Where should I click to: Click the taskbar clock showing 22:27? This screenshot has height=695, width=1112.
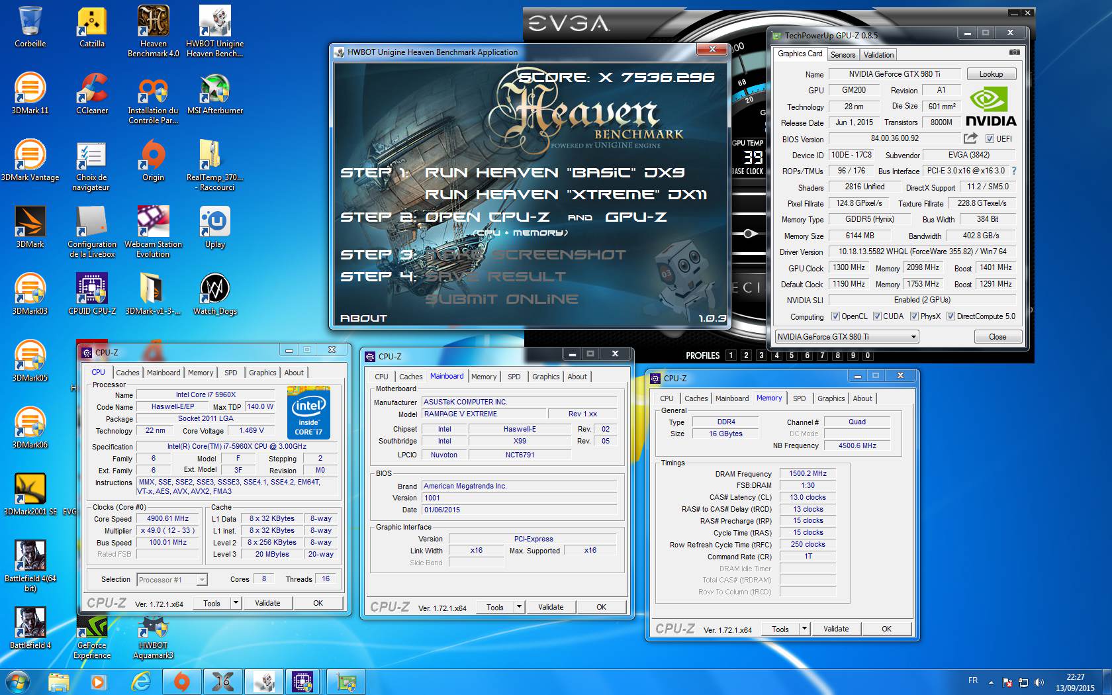[1075, 682]
